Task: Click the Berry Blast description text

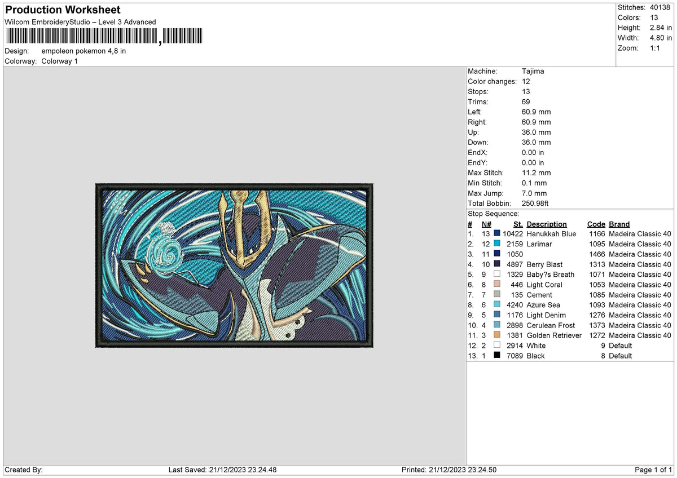Action: 545,264
